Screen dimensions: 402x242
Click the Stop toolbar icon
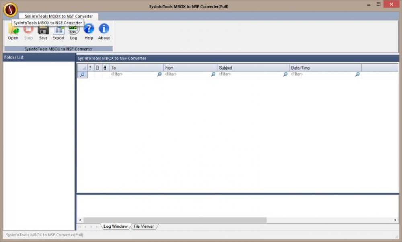28,32
